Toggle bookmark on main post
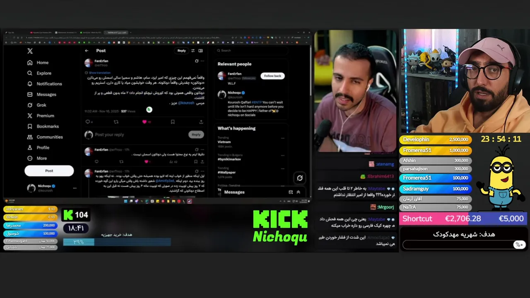The height and width of the screenshot is (298, 530). pyautogui.click(x=173, y=122)
